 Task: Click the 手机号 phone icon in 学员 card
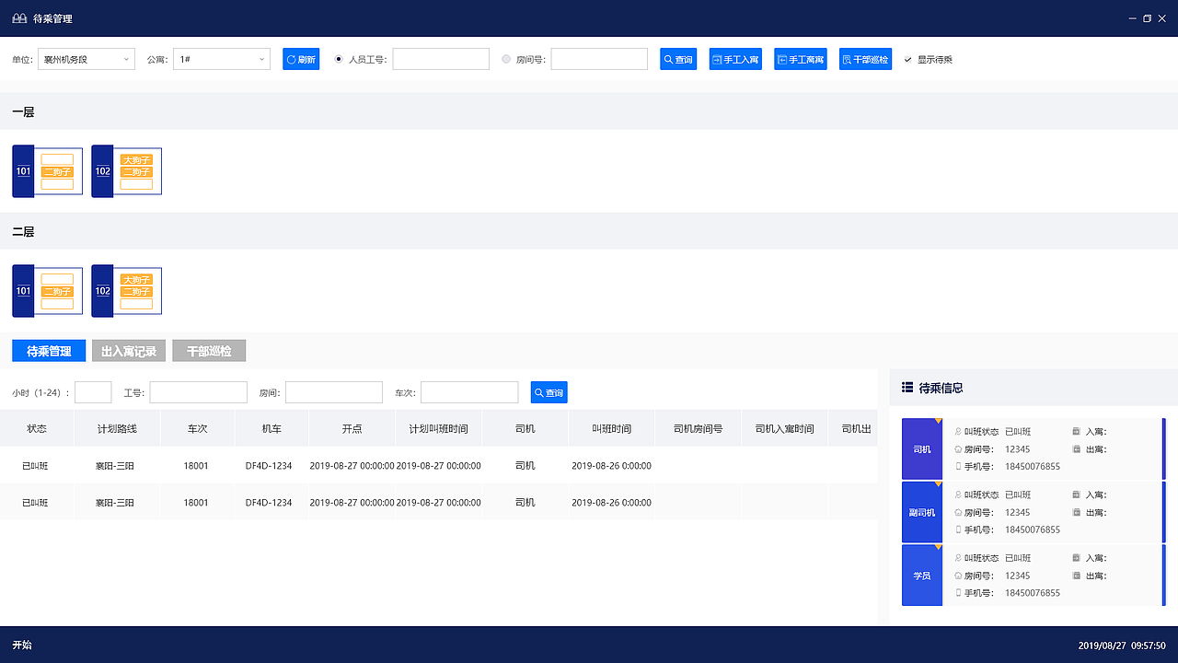(958, 593)
